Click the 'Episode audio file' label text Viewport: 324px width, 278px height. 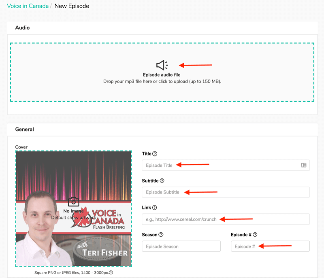point(162,75)
